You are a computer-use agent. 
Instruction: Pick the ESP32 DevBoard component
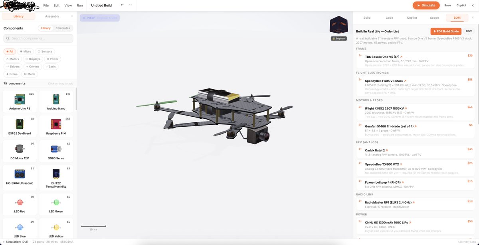20,126
